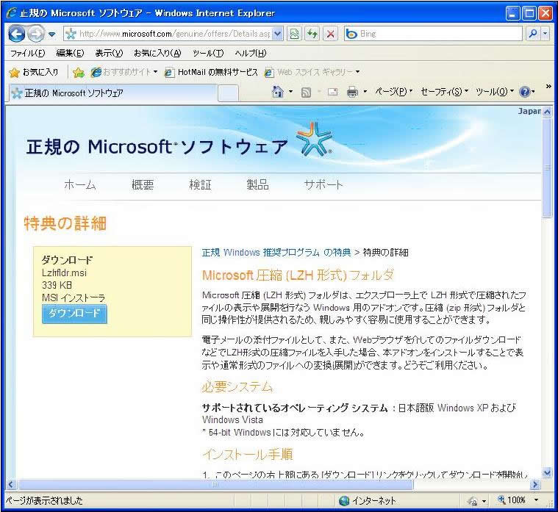The height and width of the screenshot is (512, 558).
Task: Click the Compatibility View icon
Action: (x=295, y=34)
